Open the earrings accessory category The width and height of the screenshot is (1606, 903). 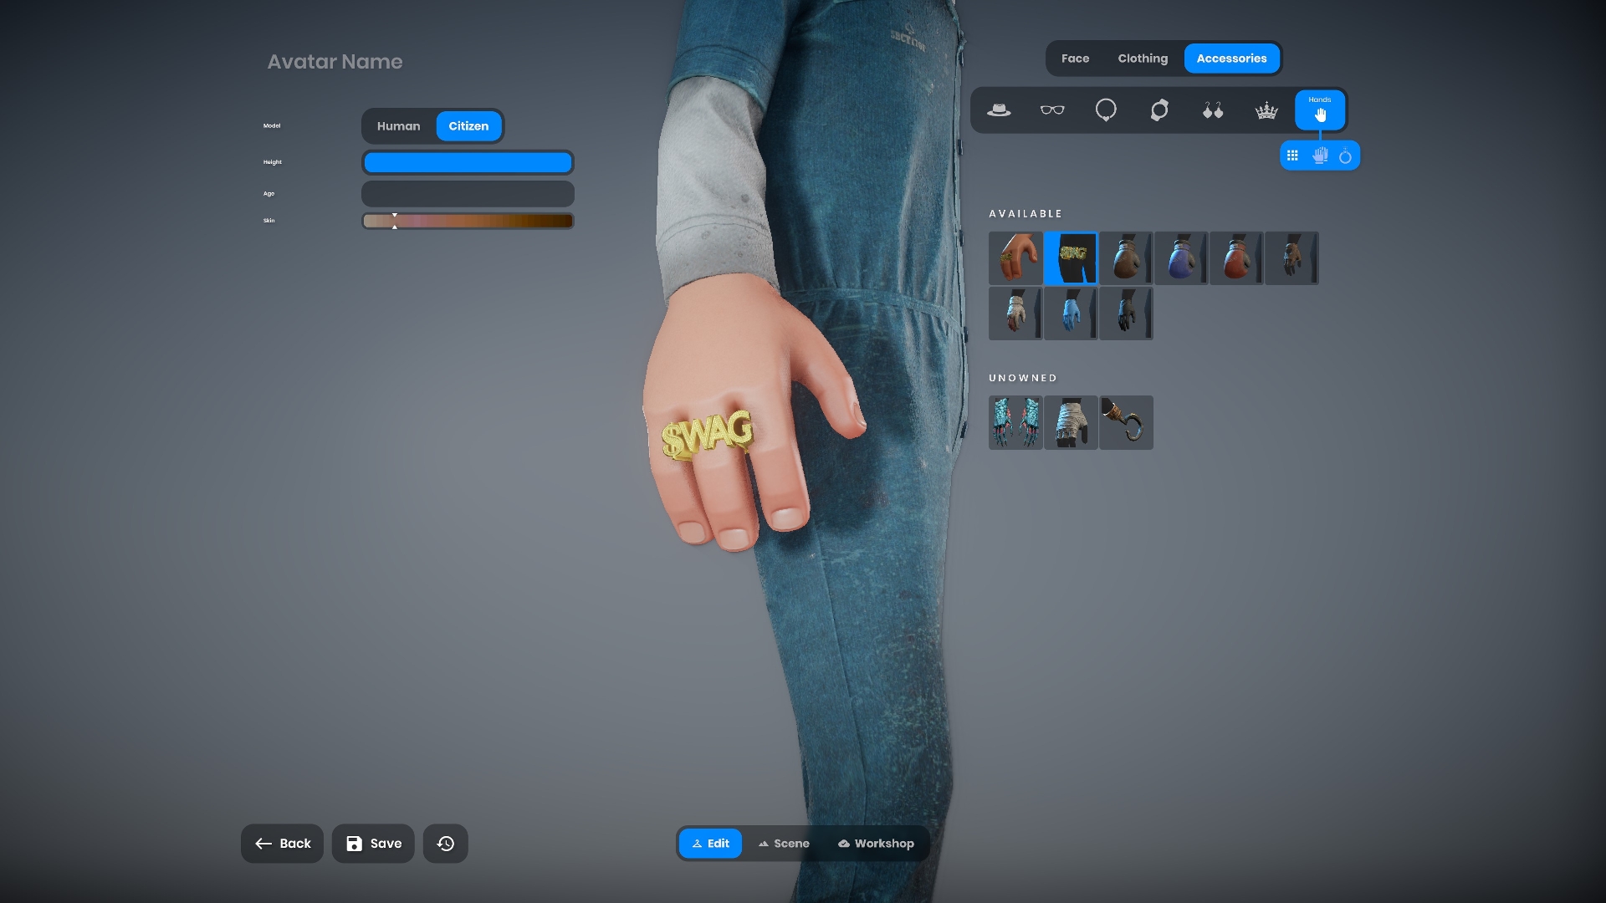coord(1213,110)
